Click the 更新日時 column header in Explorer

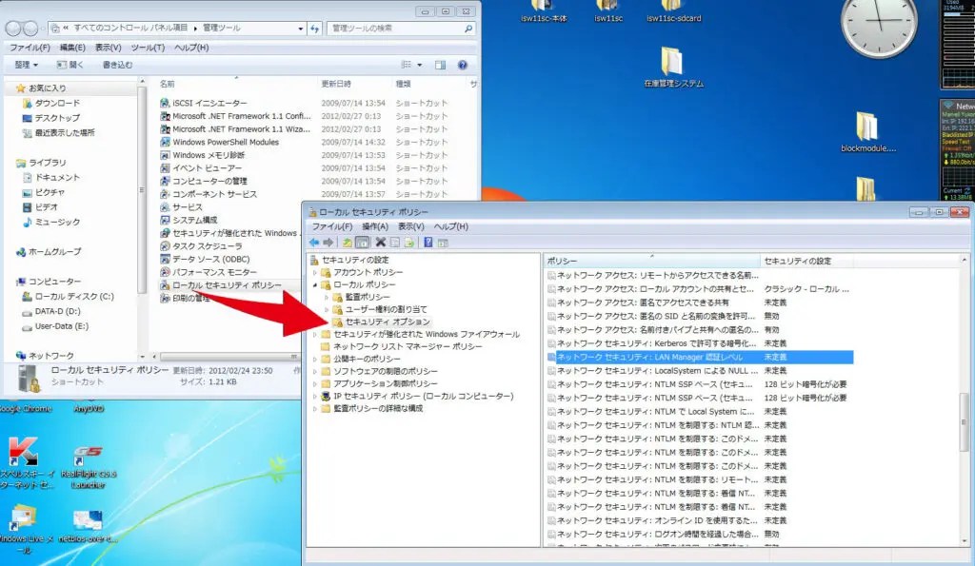pyautogui.click(x=354, y=84)
